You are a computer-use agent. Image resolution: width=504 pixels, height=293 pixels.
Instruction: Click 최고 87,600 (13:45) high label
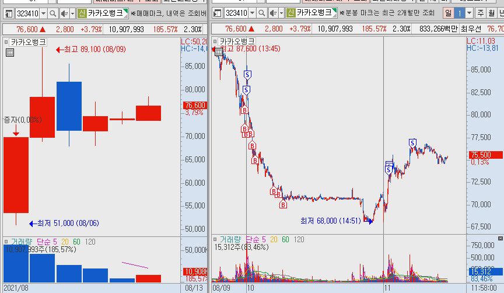(250, 48)
